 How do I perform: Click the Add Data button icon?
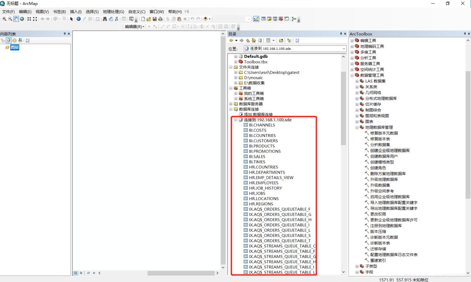point(205,19)
